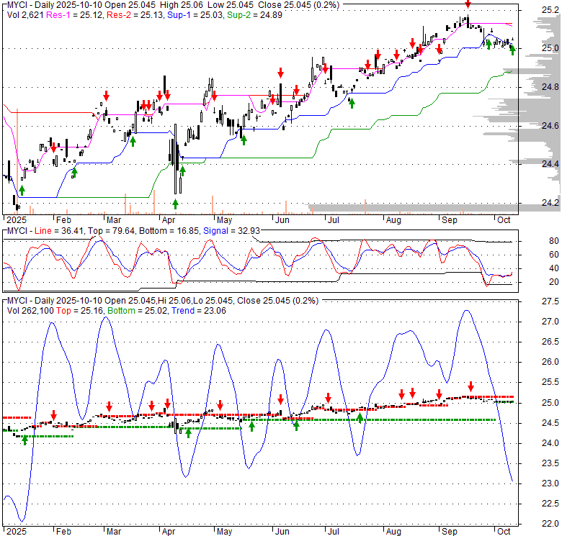Click the green arrow in early March on the top chart
The height and width of the screenshot is (536, 562).
[133, 141]
